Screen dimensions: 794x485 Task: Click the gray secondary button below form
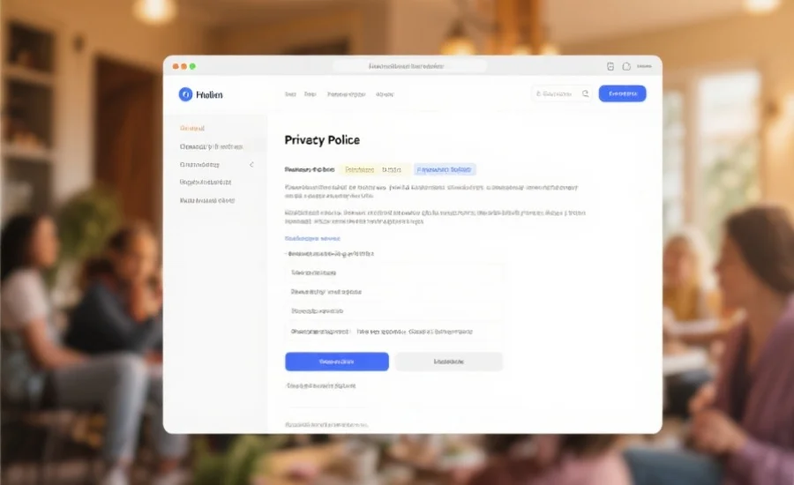[449, 362]
